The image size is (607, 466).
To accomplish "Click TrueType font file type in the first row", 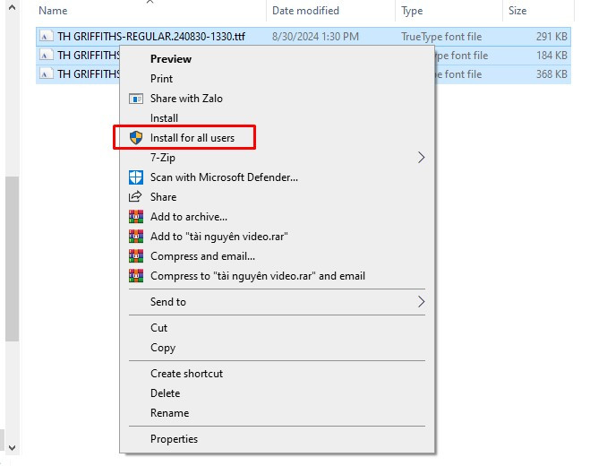I will [441, 37].
